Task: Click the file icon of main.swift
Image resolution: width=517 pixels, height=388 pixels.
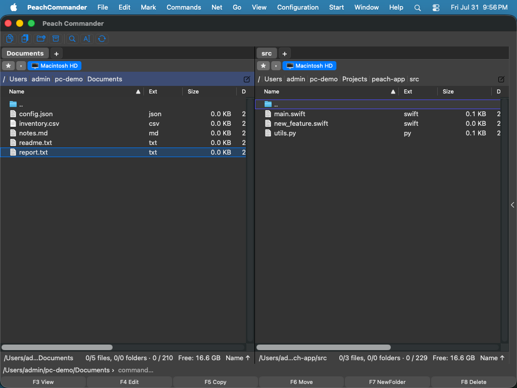Action: [268, 114]
